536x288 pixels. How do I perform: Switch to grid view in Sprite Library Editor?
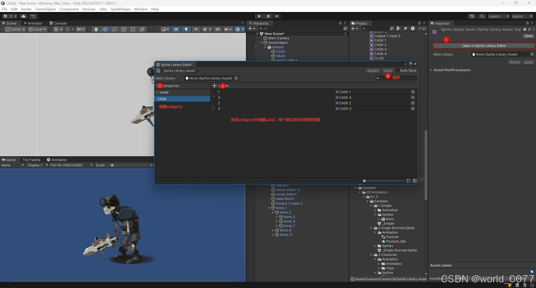415,181
